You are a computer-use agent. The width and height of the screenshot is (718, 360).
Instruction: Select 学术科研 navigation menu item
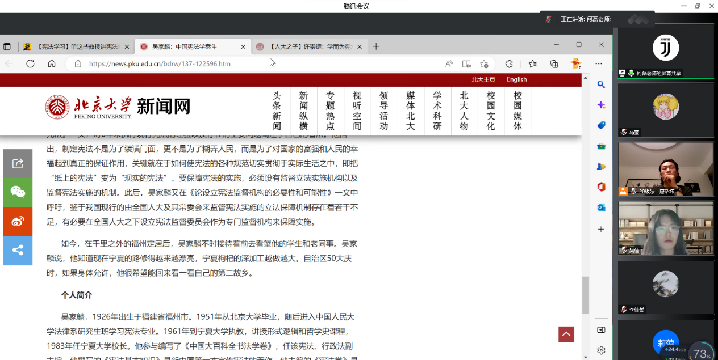[x=437, y=111]
